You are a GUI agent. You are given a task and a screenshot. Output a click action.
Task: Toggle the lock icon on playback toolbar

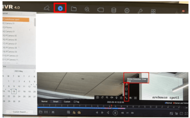coord(121,97)
